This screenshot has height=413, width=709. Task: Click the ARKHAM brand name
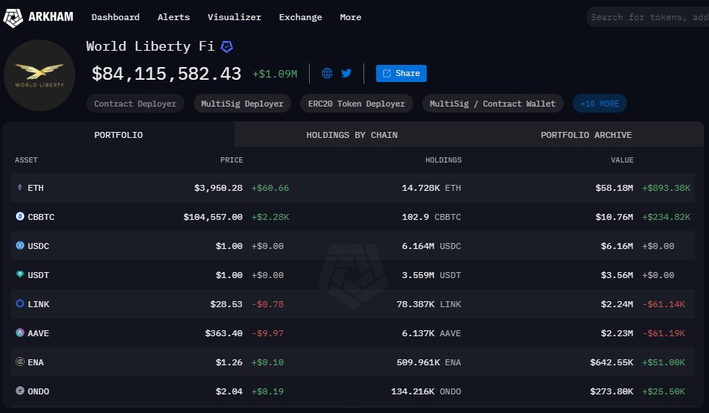(51, 16)
